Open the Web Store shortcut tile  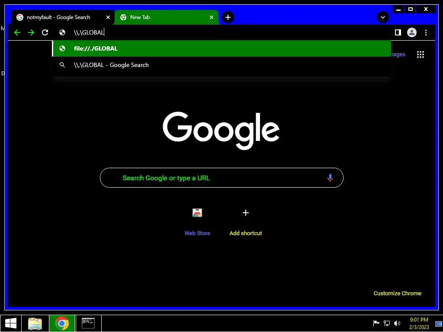pyautogui.click(x=197, y=213)
